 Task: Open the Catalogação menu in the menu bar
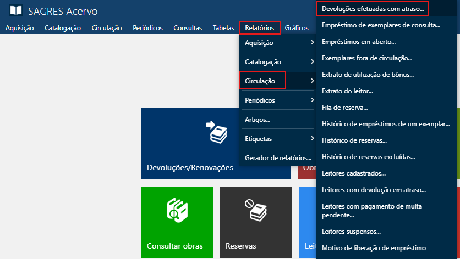(x=63, y=28)
